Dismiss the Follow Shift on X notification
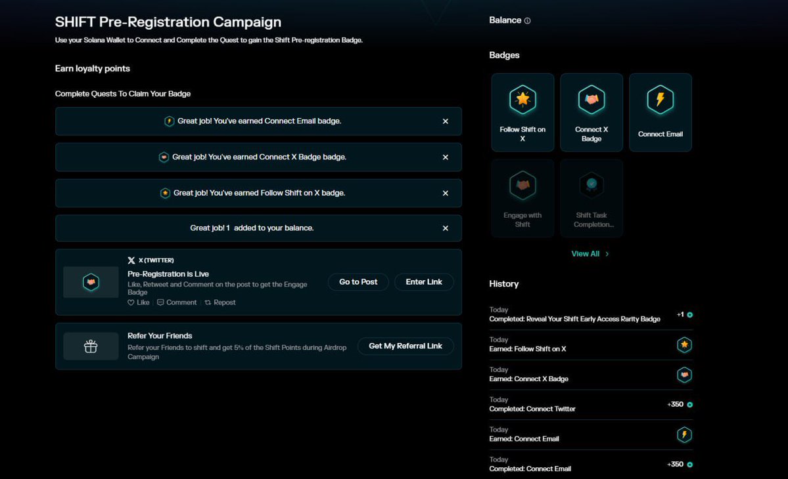The width and height of the screenshot is (788, 479). pos(445,193)
